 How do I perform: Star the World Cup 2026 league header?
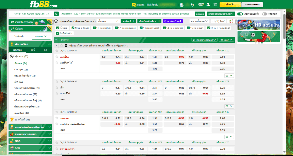pos(61,45)
